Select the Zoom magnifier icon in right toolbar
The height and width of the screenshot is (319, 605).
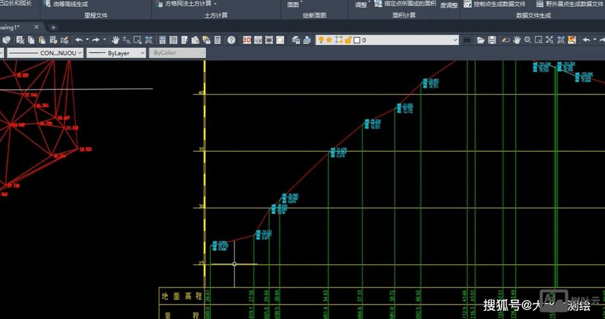click(528, 40)
